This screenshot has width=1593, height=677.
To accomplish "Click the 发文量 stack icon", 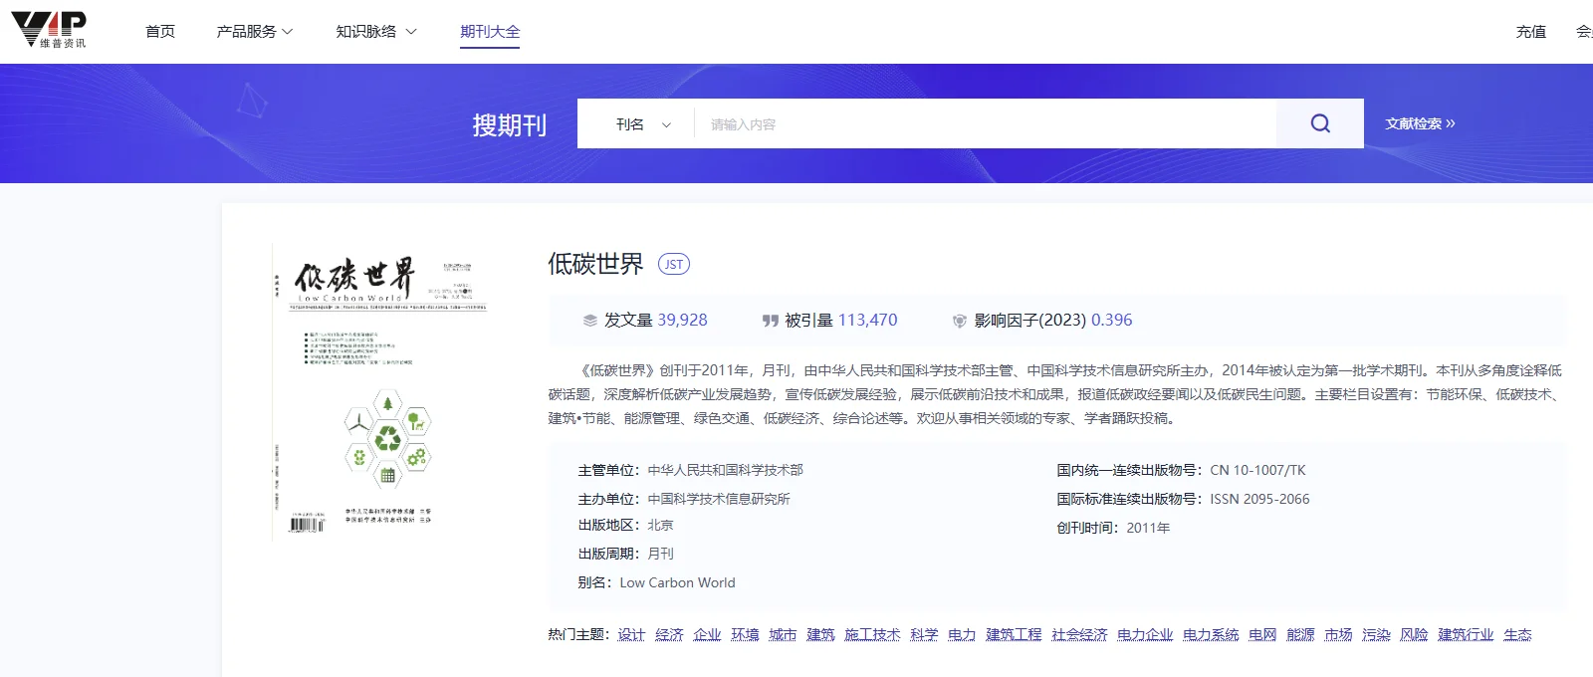I will coord(589,321).
